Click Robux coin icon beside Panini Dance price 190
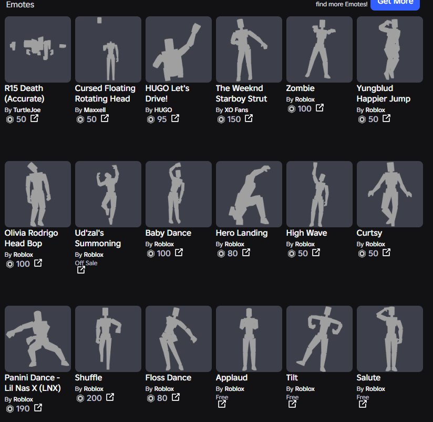 [x=10, y=409]
